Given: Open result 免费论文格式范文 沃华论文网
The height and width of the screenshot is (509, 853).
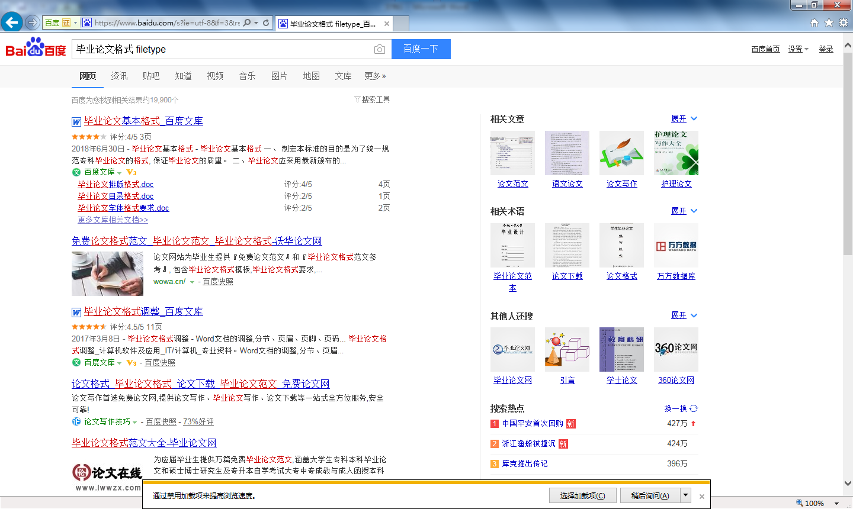Looking at the screenshot, I should click(x=197, y=241).
